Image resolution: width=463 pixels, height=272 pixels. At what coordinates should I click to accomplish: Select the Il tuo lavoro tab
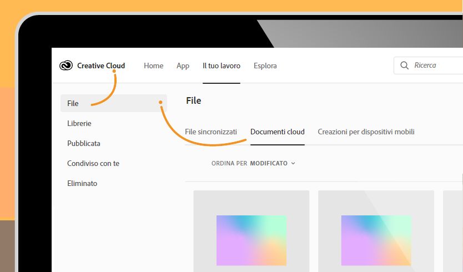pyautogui.click(x=222, y=66)
